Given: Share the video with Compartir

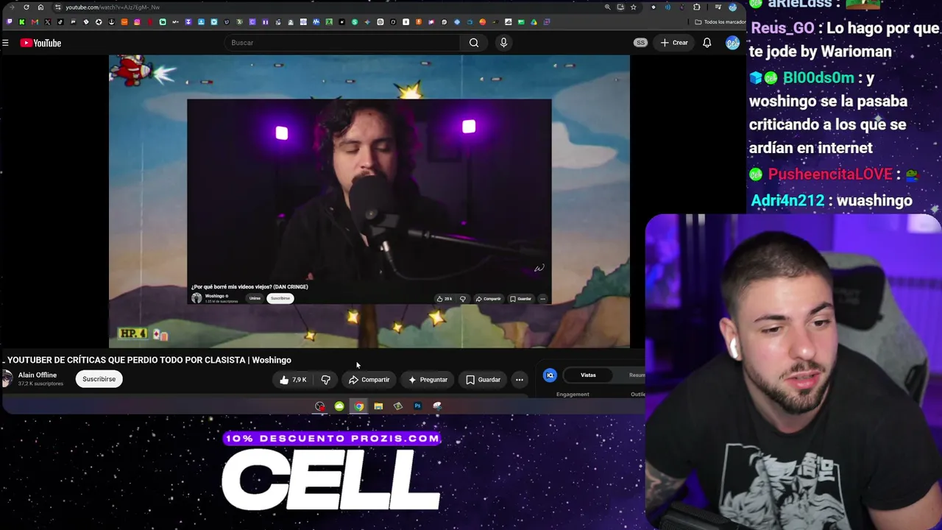Looking at the screenshot, I should tap(369, 380).
